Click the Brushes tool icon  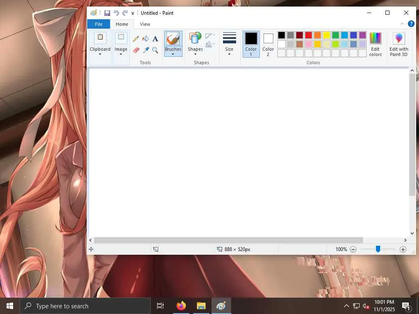(173, 38)
